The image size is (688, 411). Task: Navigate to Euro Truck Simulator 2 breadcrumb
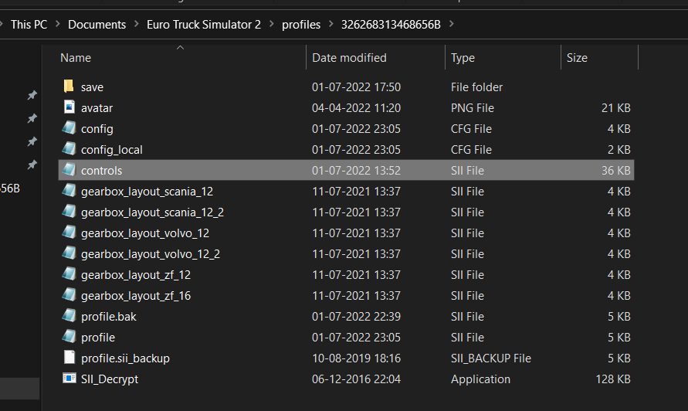204,25
